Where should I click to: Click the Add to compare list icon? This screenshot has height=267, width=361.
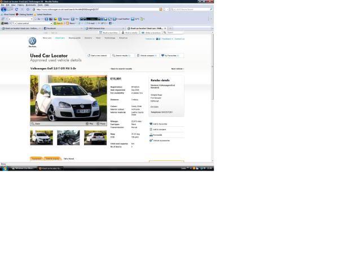[x=151, y=130]
